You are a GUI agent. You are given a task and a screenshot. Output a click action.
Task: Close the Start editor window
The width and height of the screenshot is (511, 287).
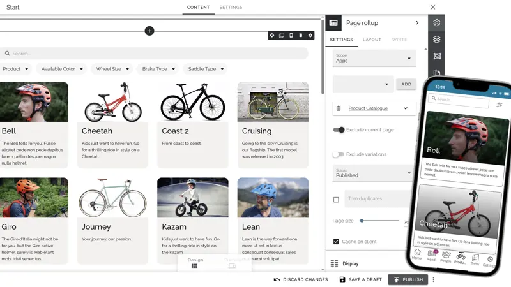(432, 7)
